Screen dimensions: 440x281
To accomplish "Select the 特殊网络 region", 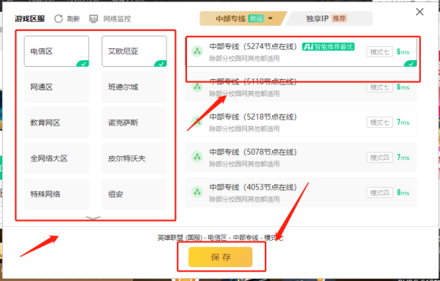I will tap(56, 194).
